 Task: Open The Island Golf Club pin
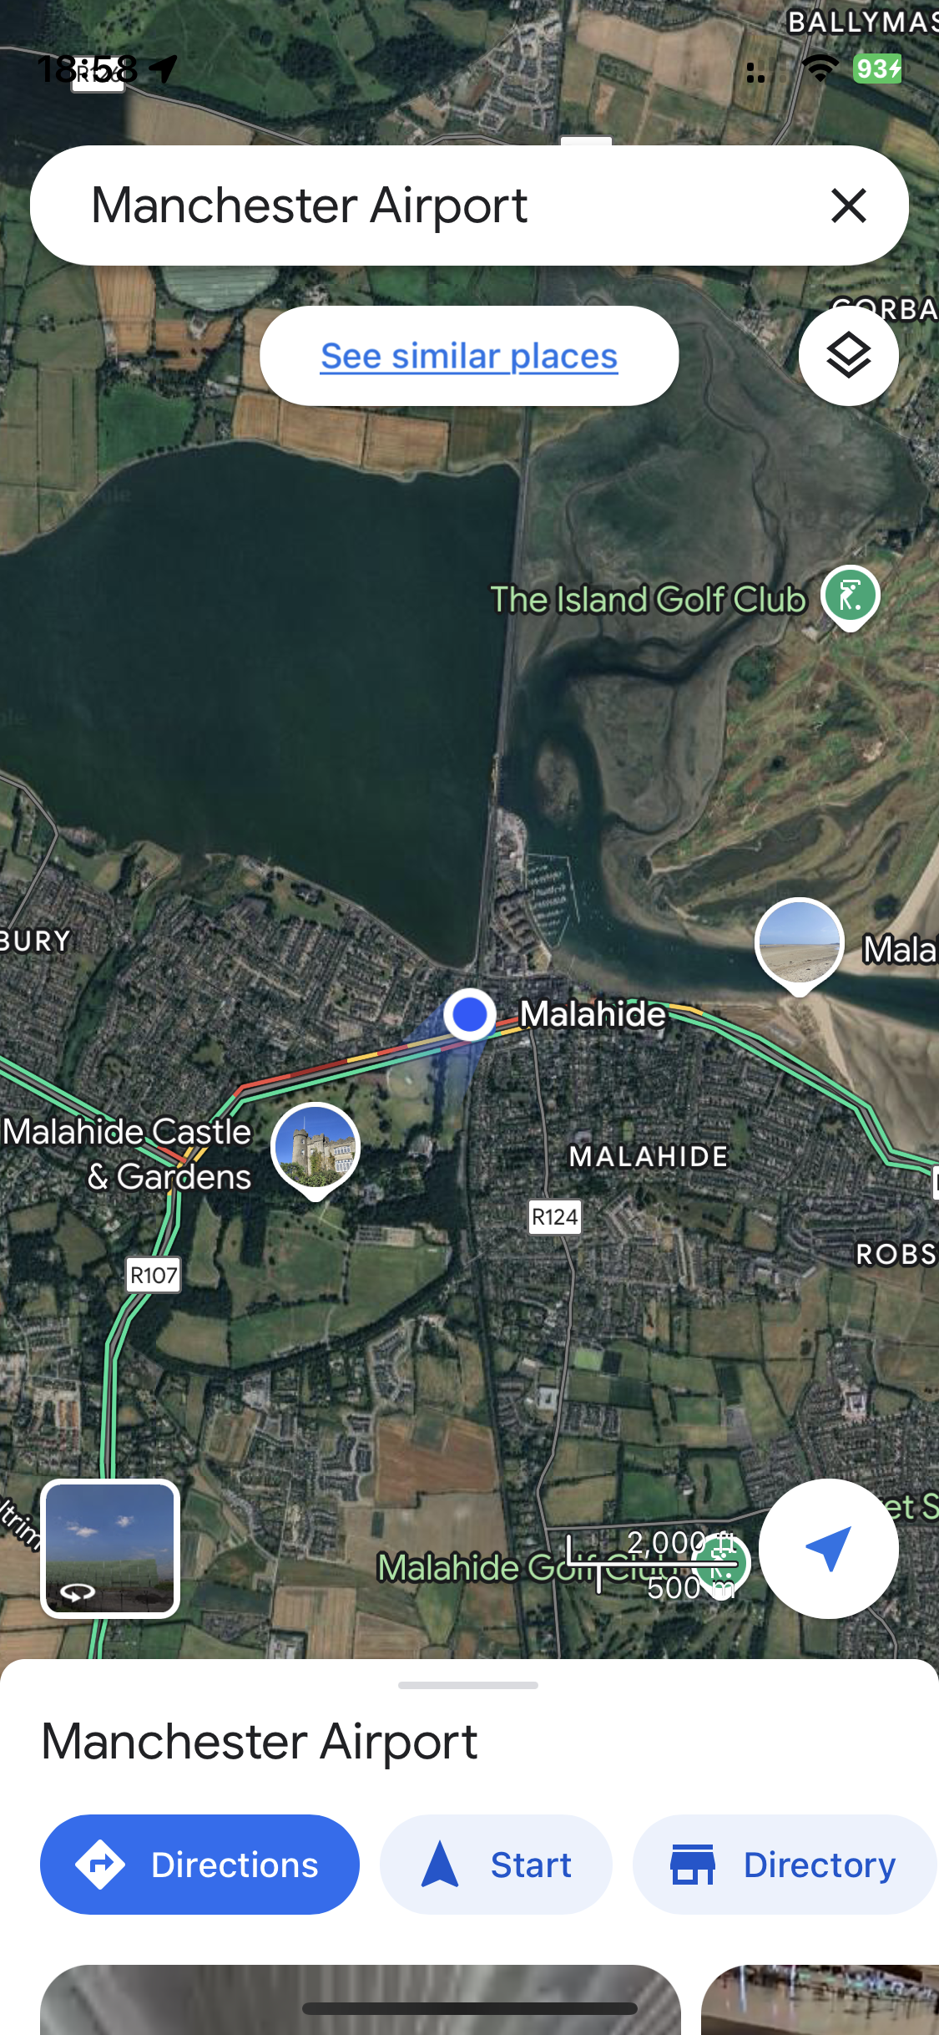point(850,596)
